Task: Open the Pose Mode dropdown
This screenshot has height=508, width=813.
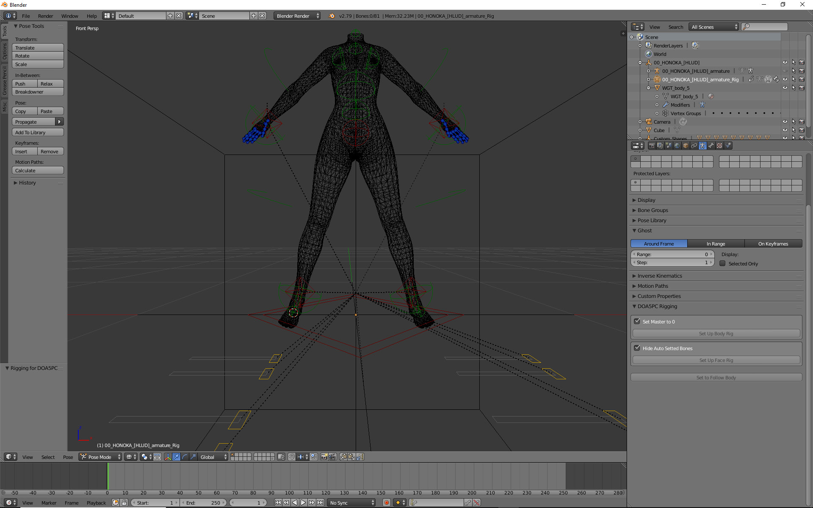Action: tap(100, 457)
